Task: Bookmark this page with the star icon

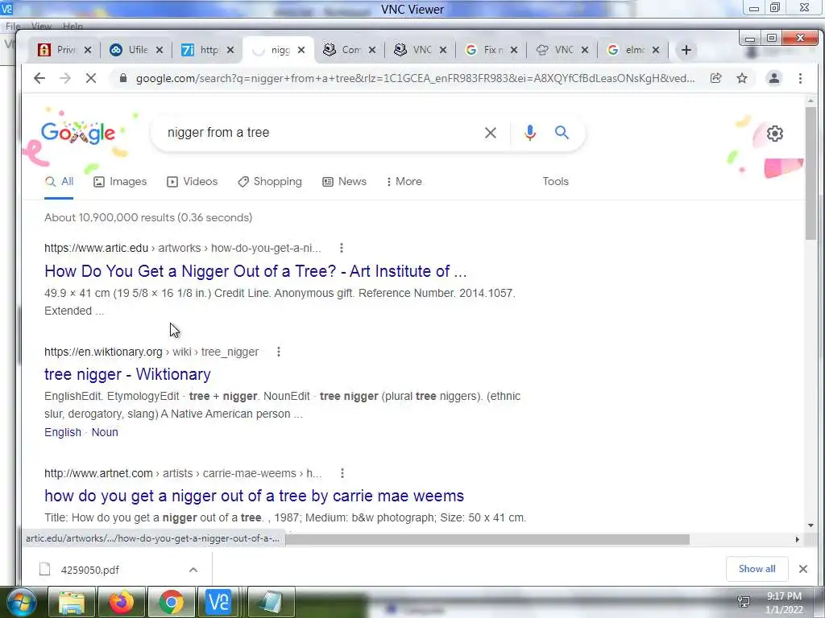Action: pyautogui.click(x=742, y=78)
